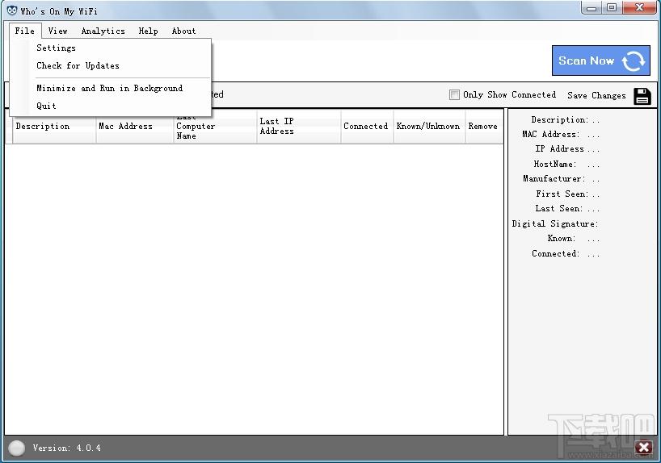Choose Quit from the File menu
The image size is (661, 463).
pos(111,106)
